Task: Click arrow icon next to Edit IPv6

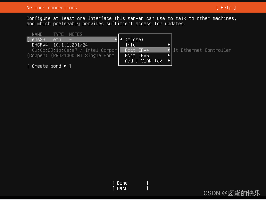Action: pos(169,55)
